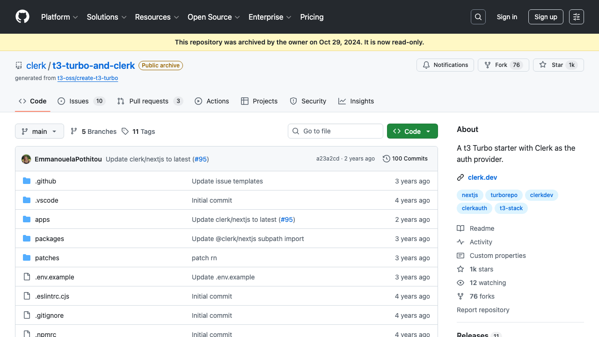Open the appearance settings icon in header
The width and height of the screenshot is (599, 337).
pyautogui.click(x=577, y=17)
